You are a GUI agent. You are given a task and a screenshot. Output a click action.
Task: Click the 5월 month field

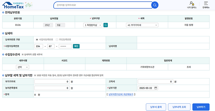(60, 25)
